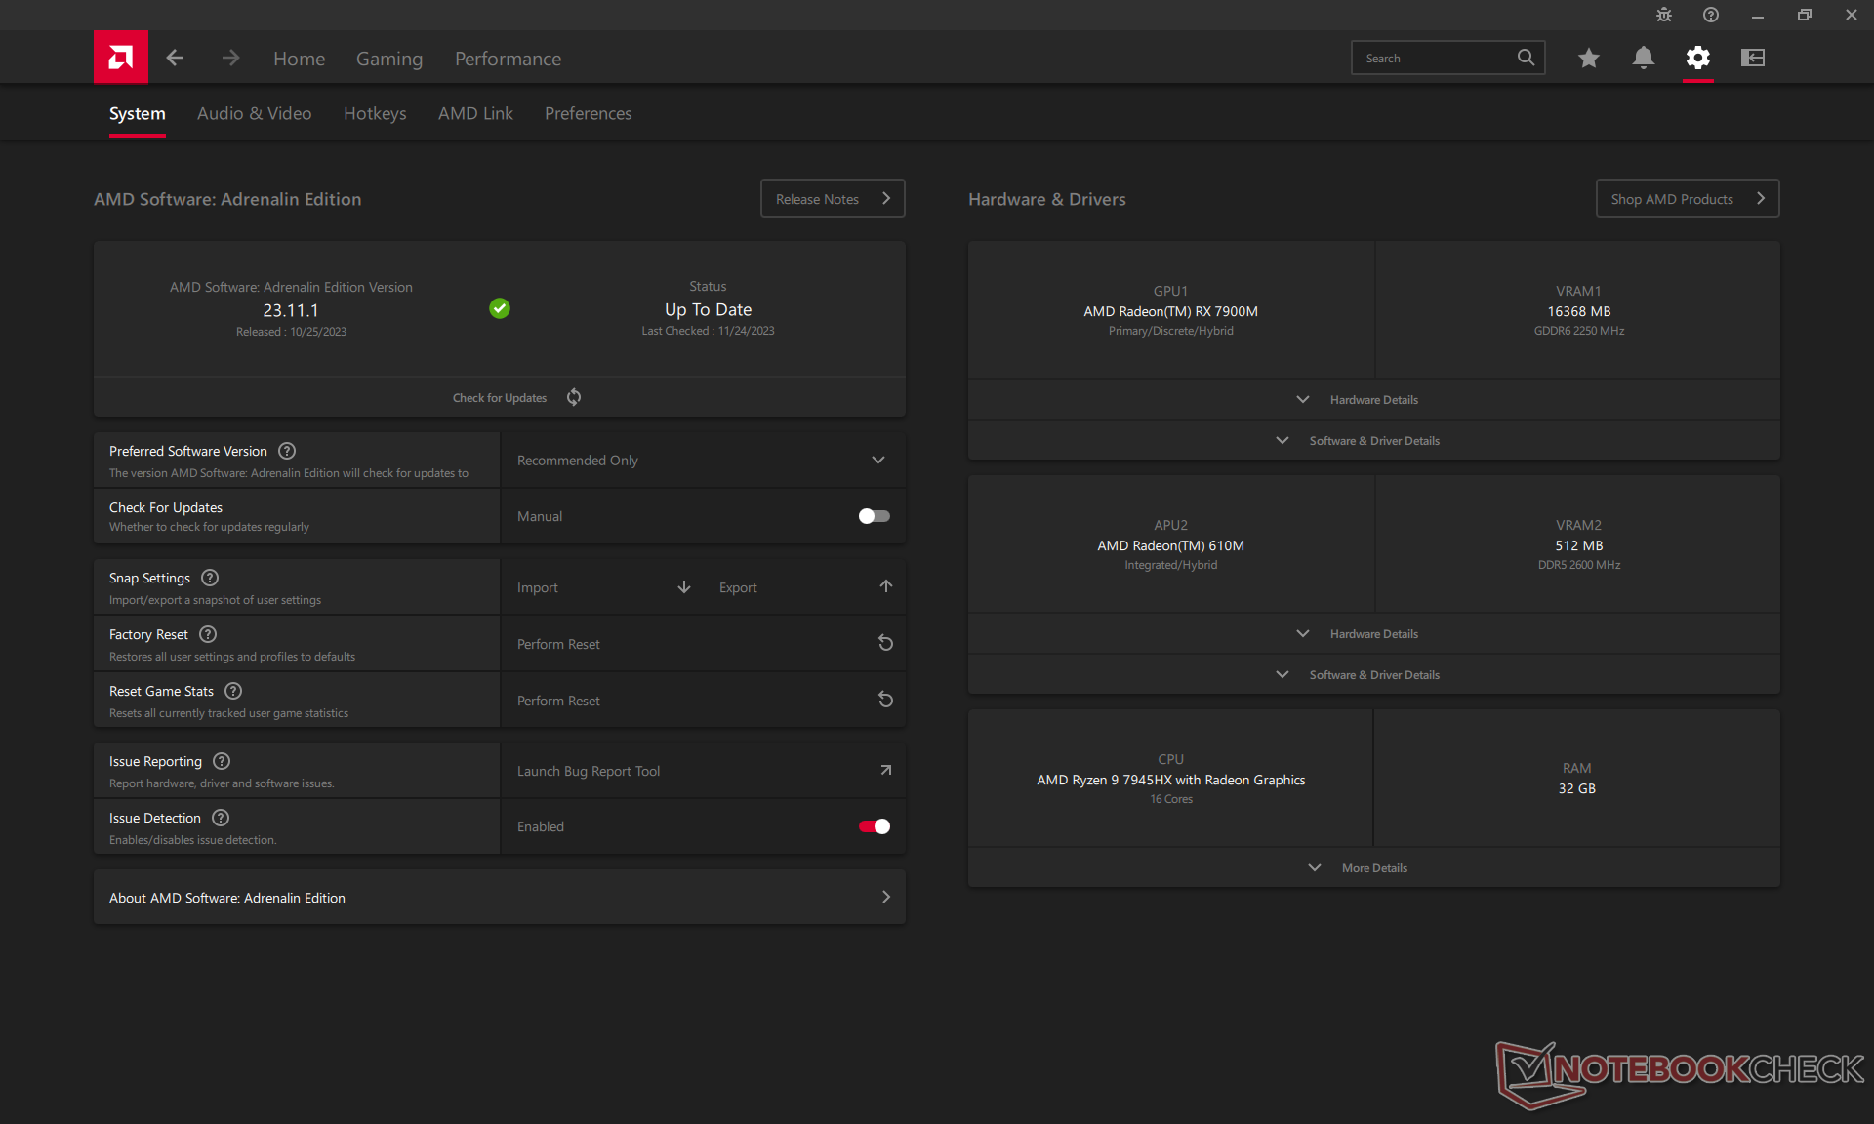The width and height of the screenshot is (1874, 1124).
Task: Switch to the Audio & Video tab
Action: pyautogui.click(x=255, y=113)
